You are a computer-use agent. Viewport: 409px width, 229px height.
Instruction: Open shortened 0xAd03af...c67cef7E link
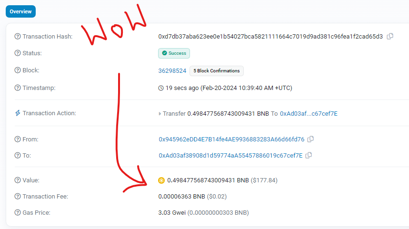pos(309,114)
